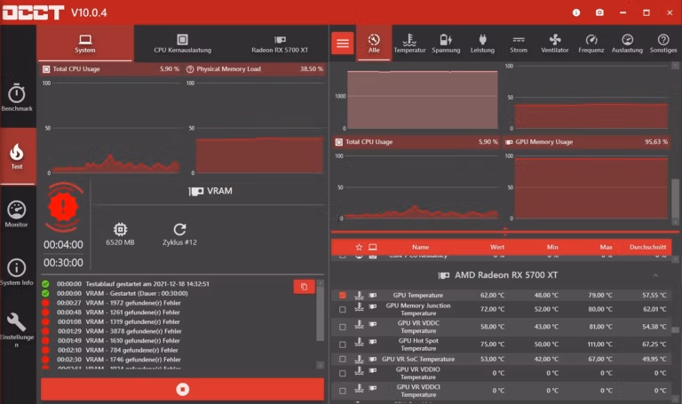Uncheck the GPU Temperature checkbox
This screenshot has width=682, height=404.
[343, 296]
